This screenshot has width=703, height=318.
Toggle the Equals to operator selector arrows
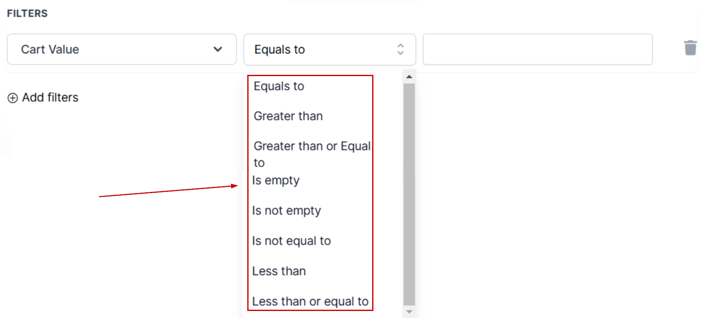400,49
